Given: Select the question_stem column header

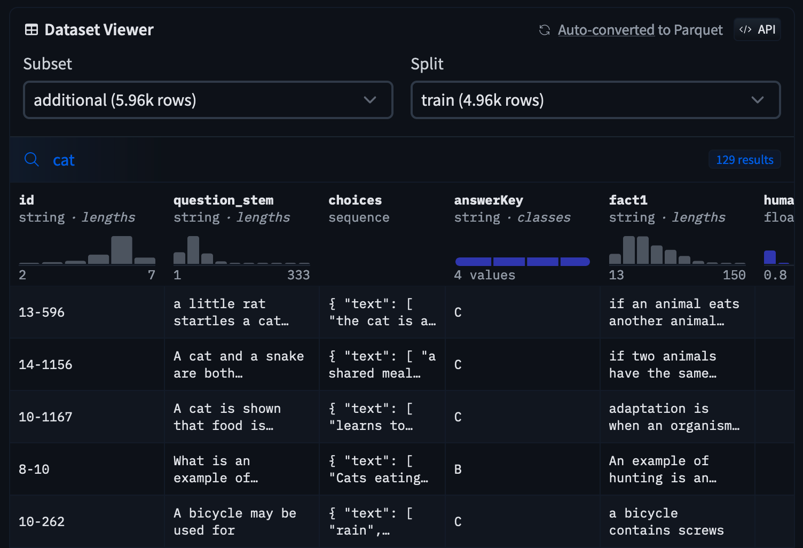Looking at the screenshot, I should click(223, 200).
